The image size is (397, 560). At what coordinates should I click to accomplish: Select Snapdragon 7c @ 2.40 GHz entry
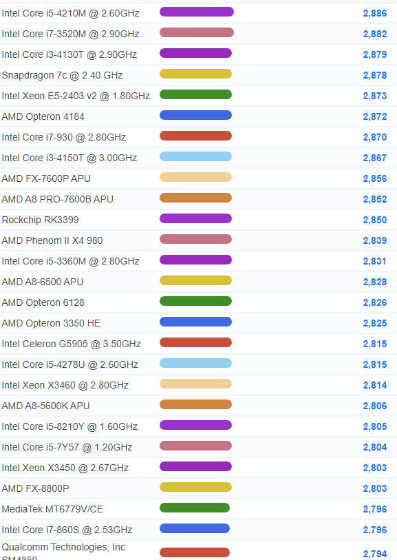[x=62, y=75]
